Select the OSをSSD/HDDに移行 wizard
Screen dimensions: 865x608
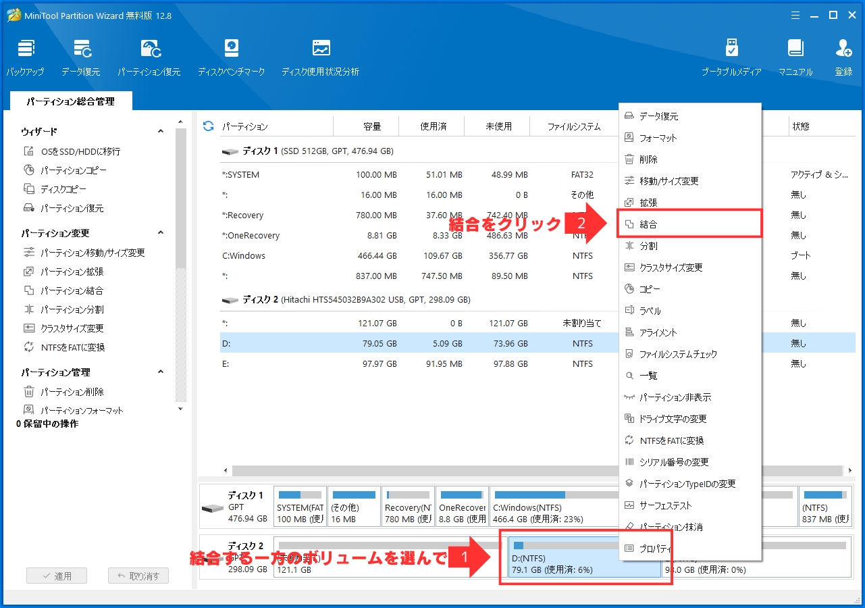[x=72, y=151]
